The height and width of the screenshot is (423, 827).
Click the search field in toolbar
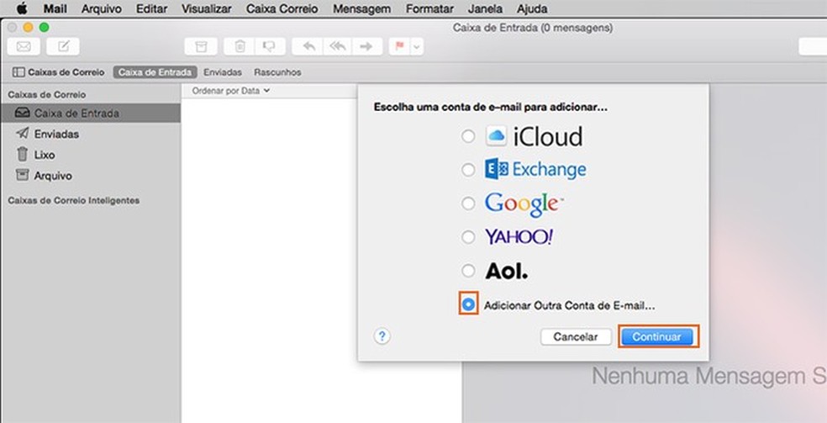click(813, 46)
